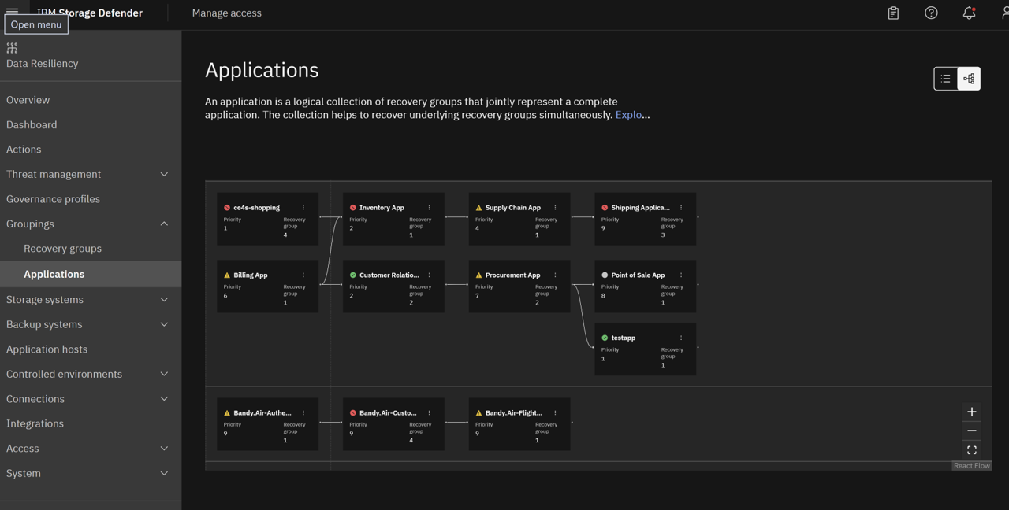
Task: Open the clipboard tasks icon in header
Action: point(893,13)
